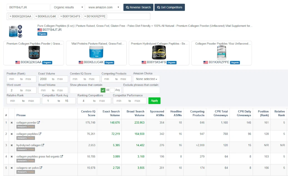Screen dimensions: 288x176
Task: Delete the colageno en polvo row
Action: pos(12,168)
